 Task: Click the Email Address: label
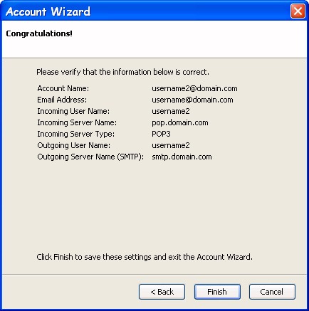coord(62,100)
